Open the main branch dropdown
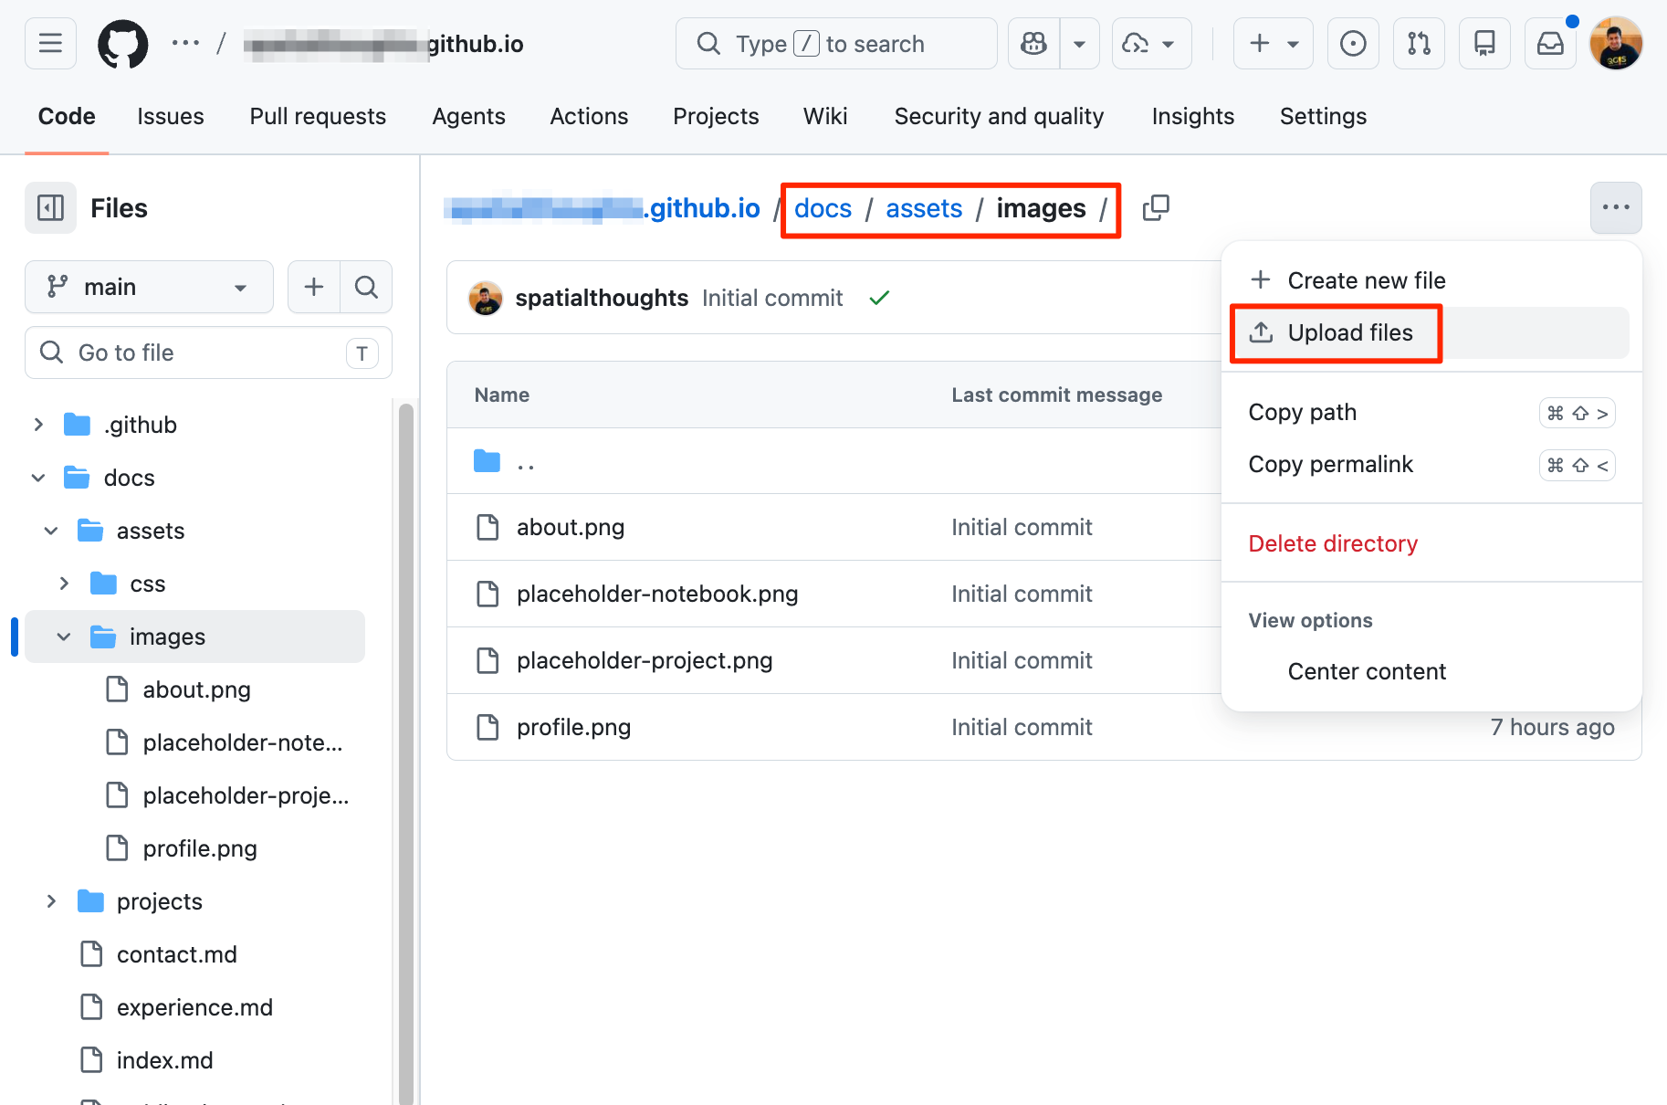Image resolution: width=1667 pixels, height=1105 pixels. click(x=149, y=287)
